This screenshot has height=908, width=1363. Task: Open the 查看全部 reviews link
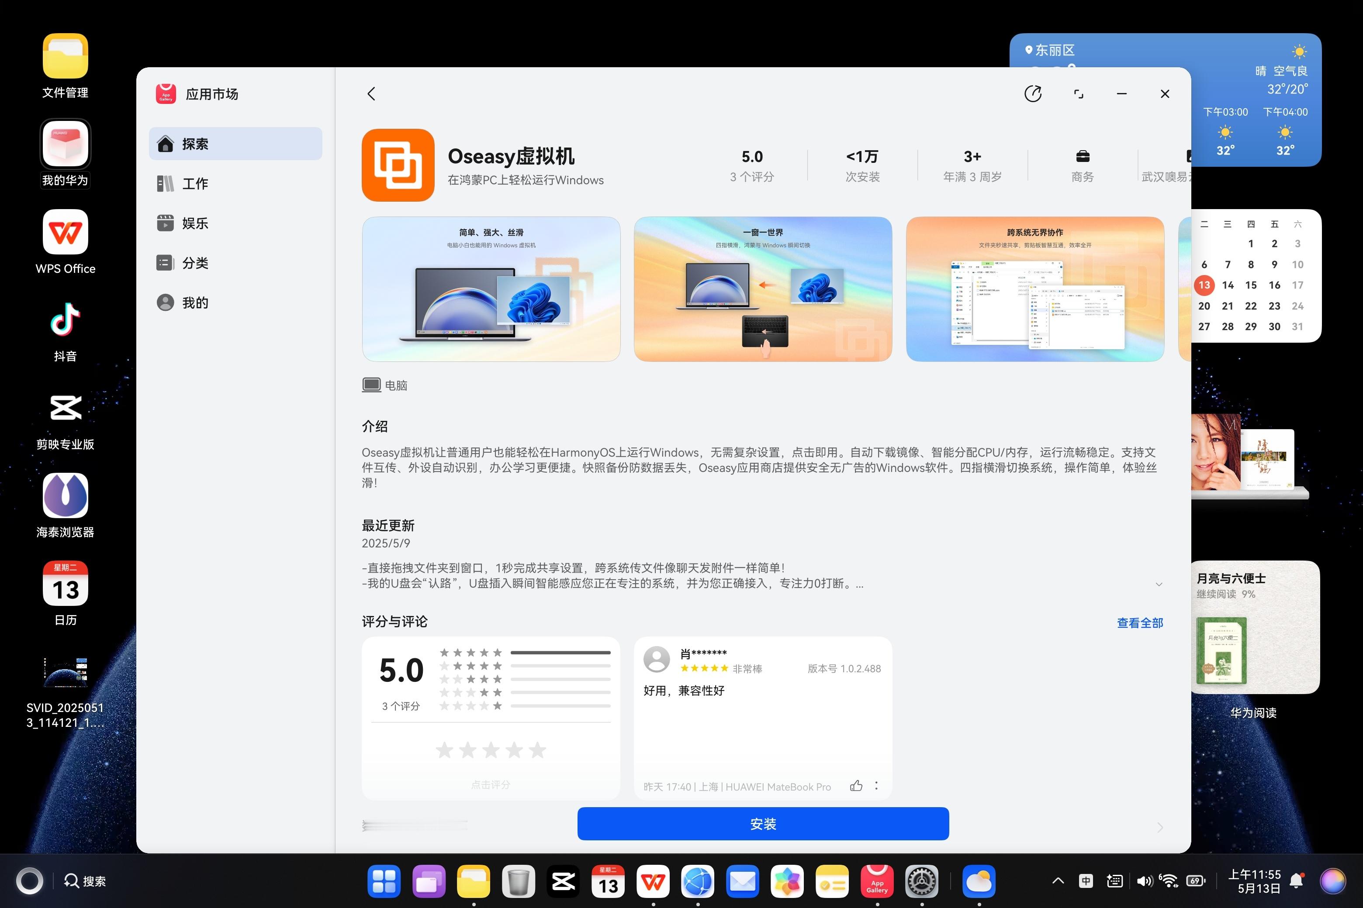point(1139,623)
